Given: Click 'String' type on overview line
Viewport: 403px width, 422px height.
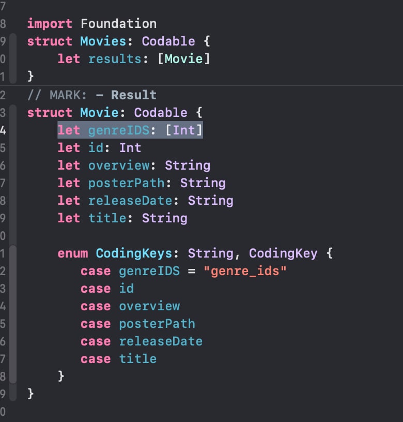Looking at the screenshot, I should (x=188, y=165).
